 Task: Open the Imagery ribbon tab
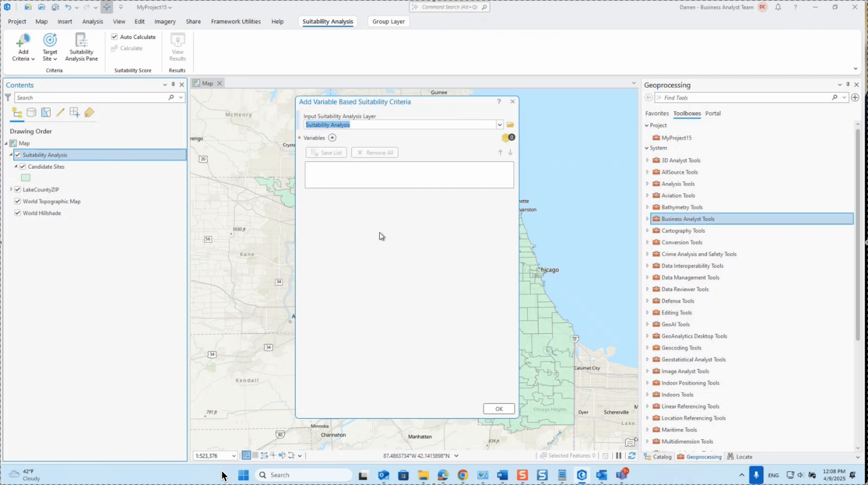[x=165, y=21]
